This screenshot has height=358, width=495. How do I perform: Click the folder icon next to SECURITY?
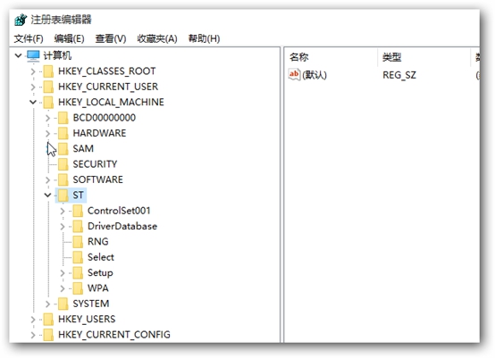(63, 164)
